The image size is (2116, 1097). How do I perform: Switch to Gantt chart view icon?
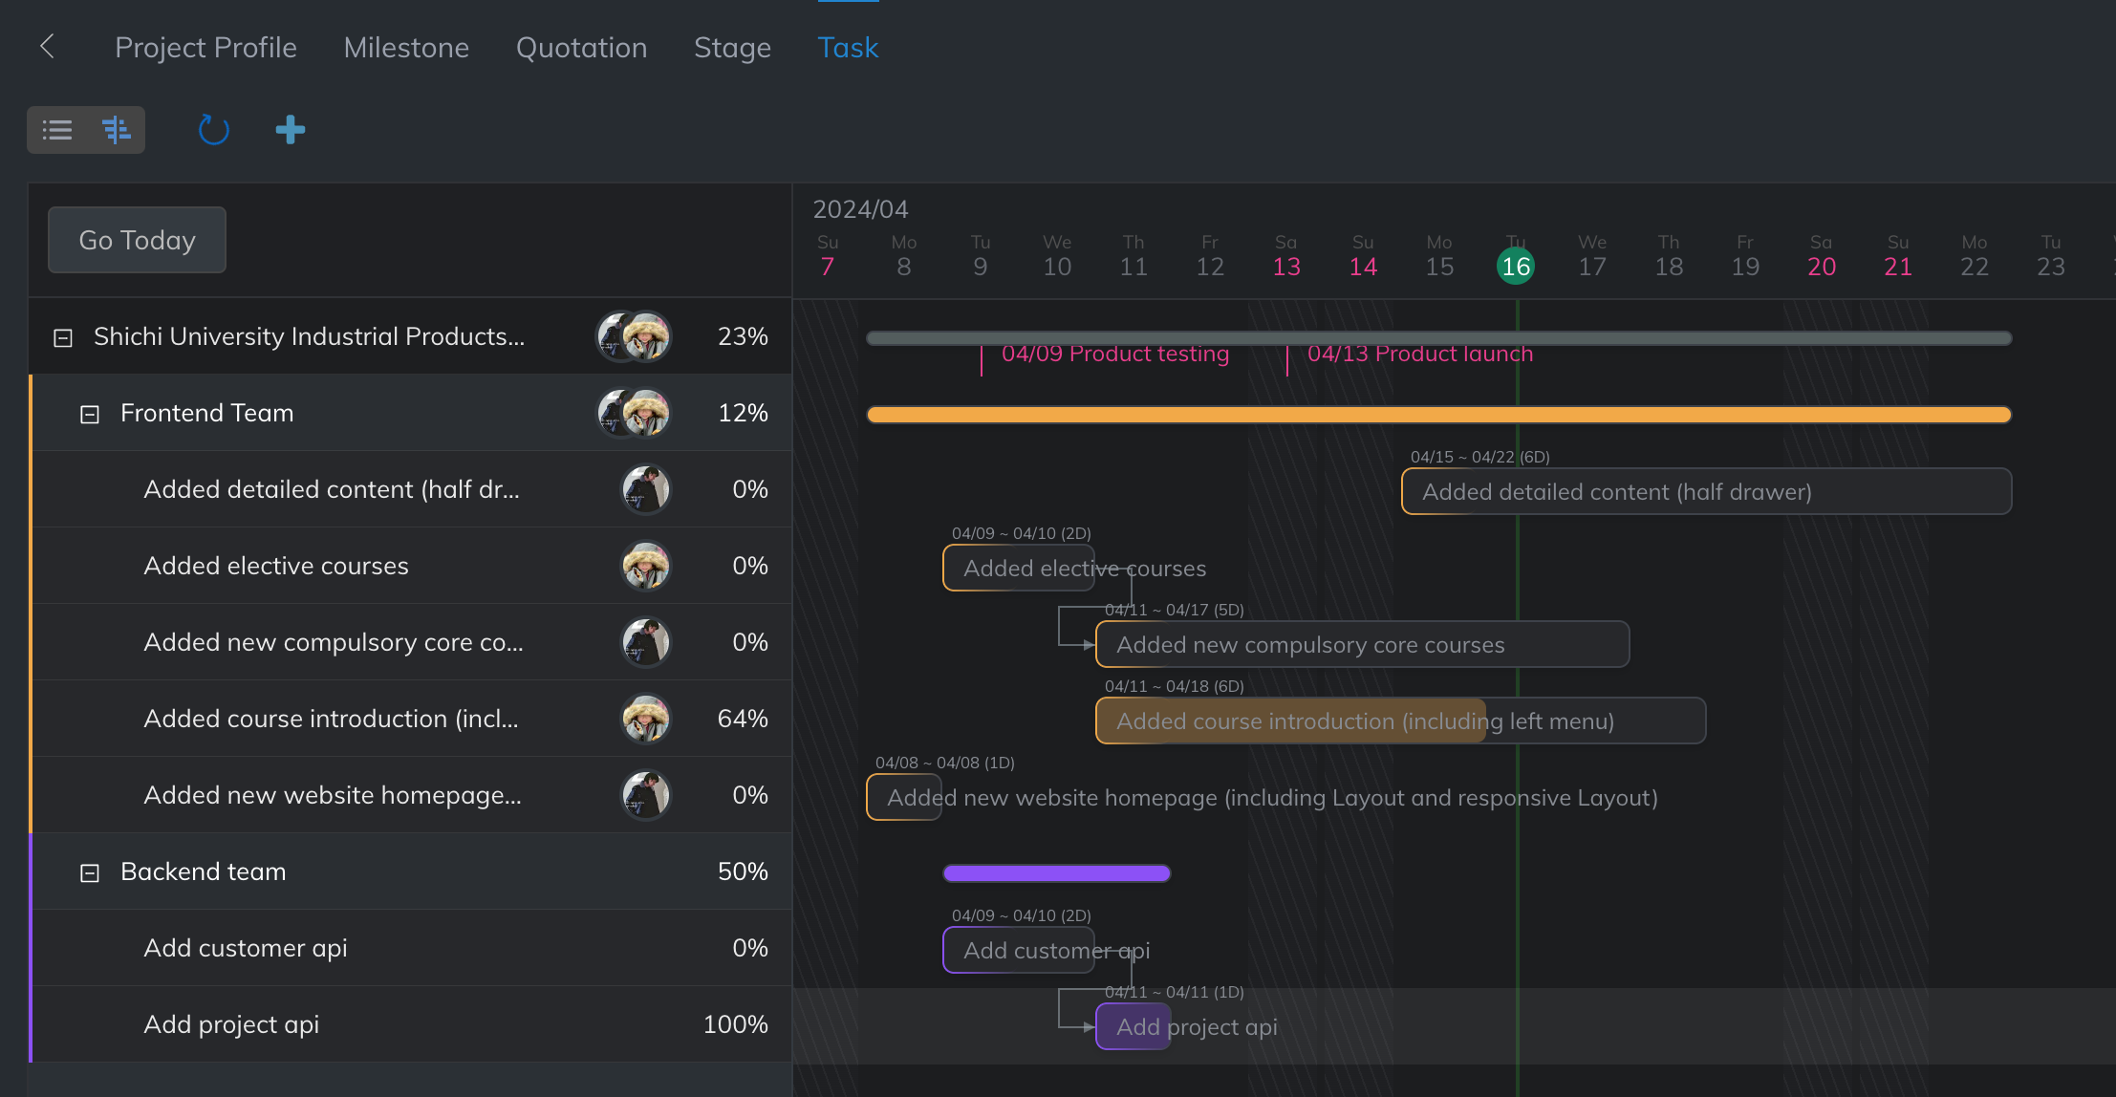click(x=116, y=130)
